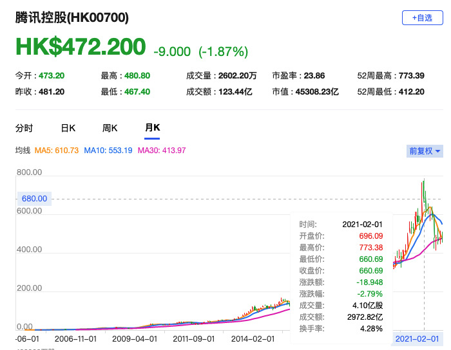The height and width of the screenshot is (350, 451).
Task: Click market cap value 45308.23亿
Action: tap(317, 92)
